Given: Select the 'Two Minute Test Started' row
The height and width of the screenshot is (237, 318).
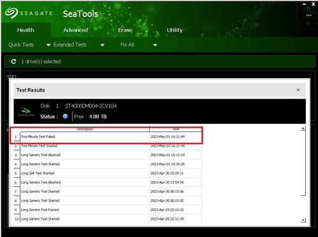Looking at the screenshot, I should tap(107, 146).
